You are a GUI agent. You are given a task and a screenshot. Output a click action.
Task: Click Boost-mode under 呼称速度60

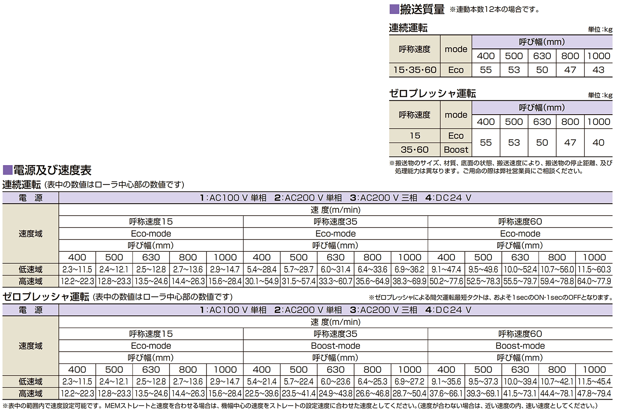coord(520,346)
